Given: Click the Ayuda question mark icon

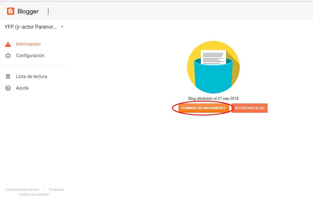Looking at the screenshot, I should (x=8, y=88).
